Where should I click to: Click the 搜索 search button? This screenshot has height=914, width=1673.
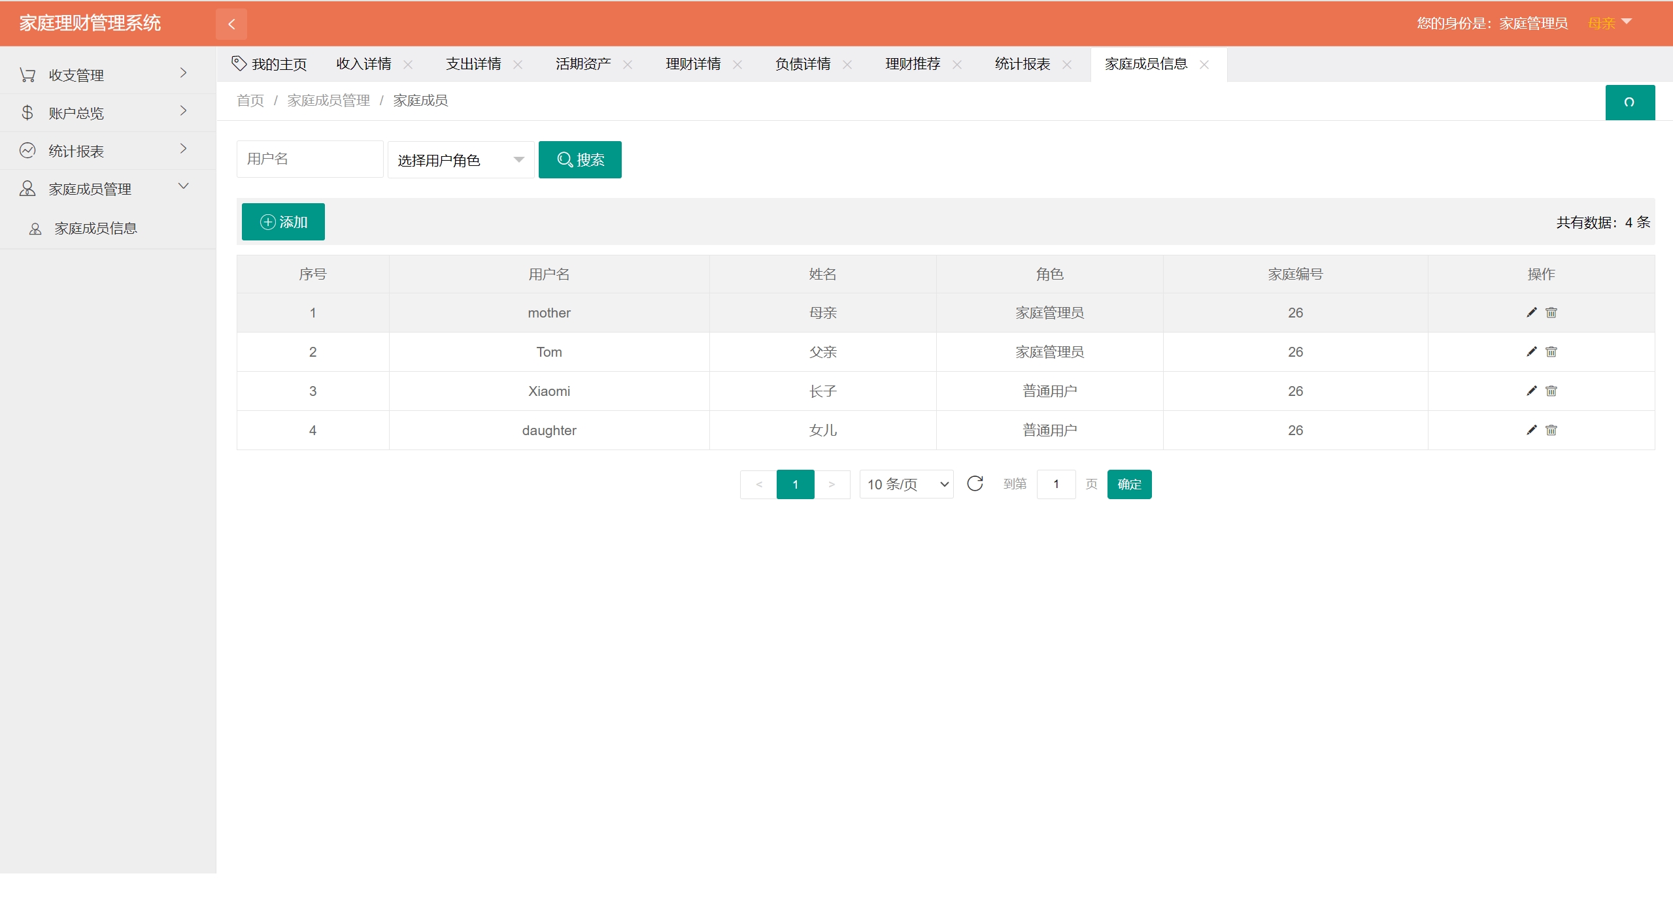click(x=580, y=160)
